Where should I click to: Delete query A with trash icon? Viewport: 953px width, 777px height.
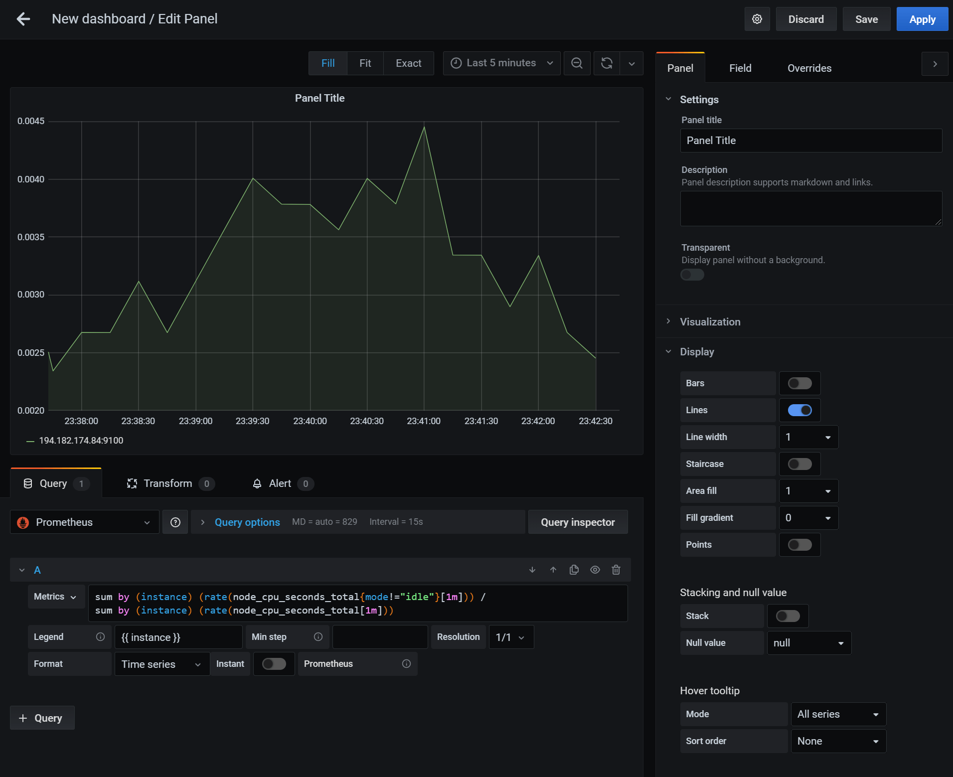(616, 570)
